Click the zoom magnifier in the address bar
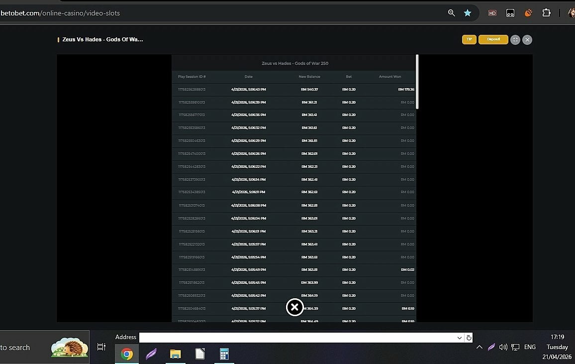Image resolution: width=575 pixels, height=364 pixels. point(452,13)
